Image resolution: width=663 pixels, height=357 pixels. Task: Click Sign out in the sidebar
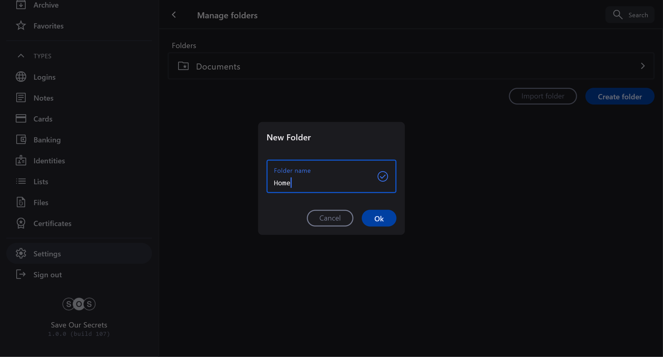47,274
